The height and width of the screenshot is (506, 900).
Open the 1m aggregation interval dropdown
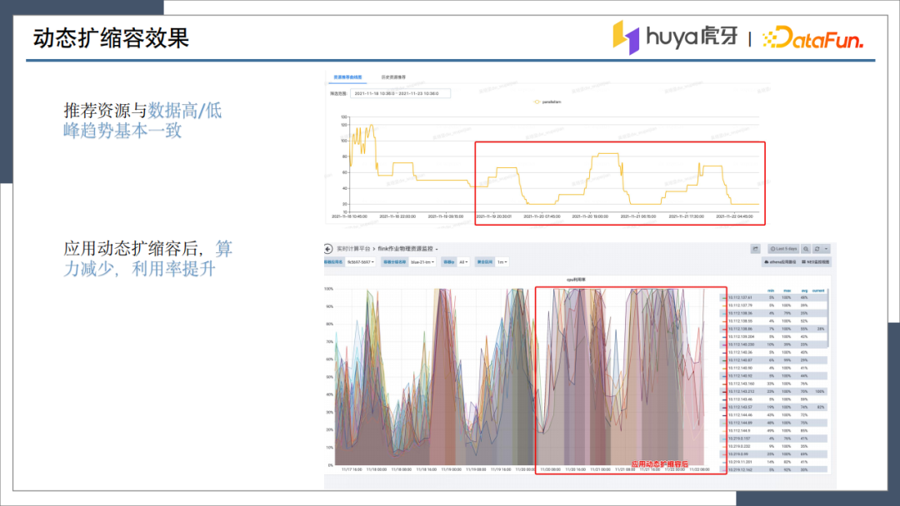(x=502, y=262)
